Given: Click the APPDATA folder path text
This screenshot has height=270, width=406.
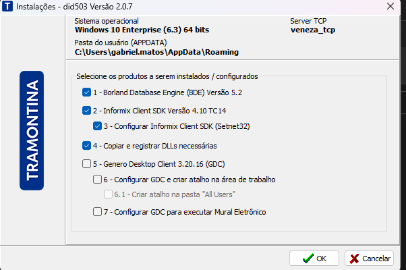Looking at the screenshot, I should click(156, 52).
